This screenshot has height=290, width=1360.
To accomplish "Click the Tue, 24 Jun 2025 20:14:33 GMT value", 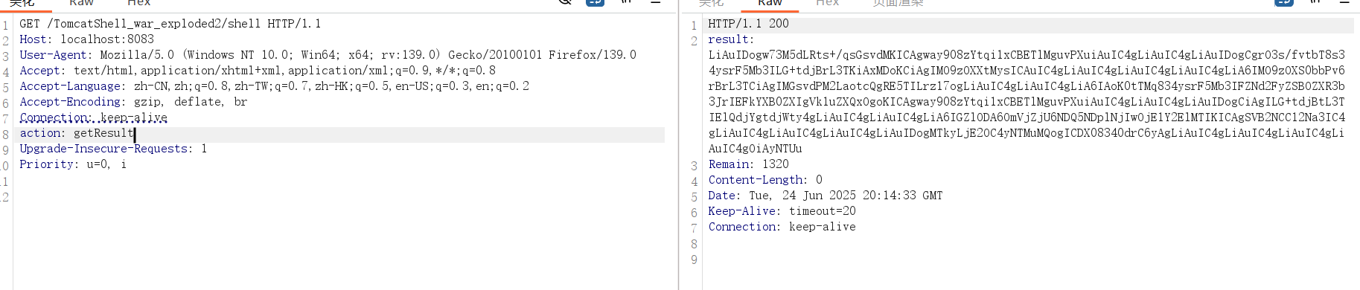I will pyautogui.click(x=846, y=196).
